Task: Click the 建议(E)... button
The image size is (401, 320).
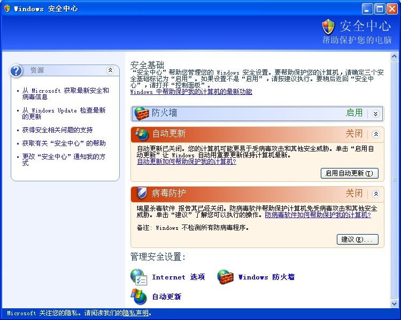Action: click(x=357, y=239)
